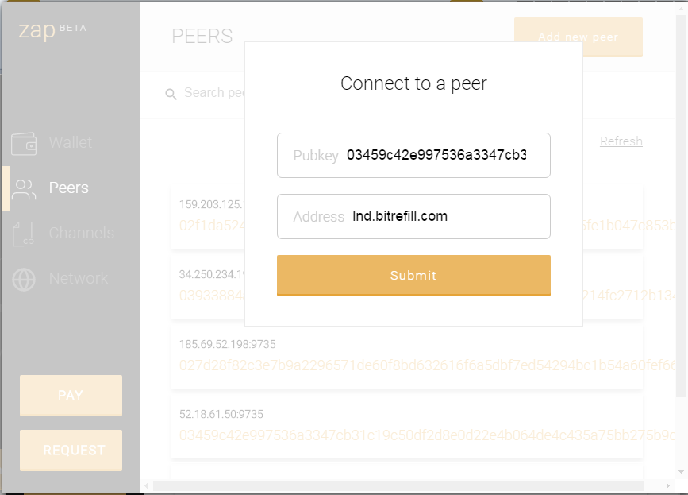Open the Wallet menu item
The height and width of the screenshot is (495, 688).
70,143
